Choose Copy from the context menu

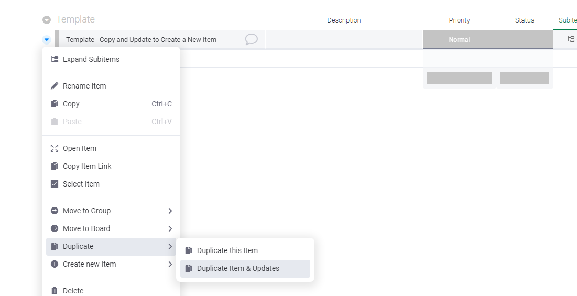(x=71, y=104)
